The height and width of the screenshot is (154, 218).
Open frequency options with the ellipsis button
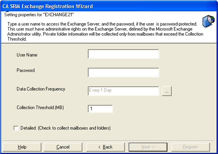pyautogui.click(x=167, y=91)
